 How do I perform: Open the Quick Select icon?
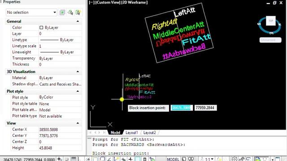pos(78,13)
